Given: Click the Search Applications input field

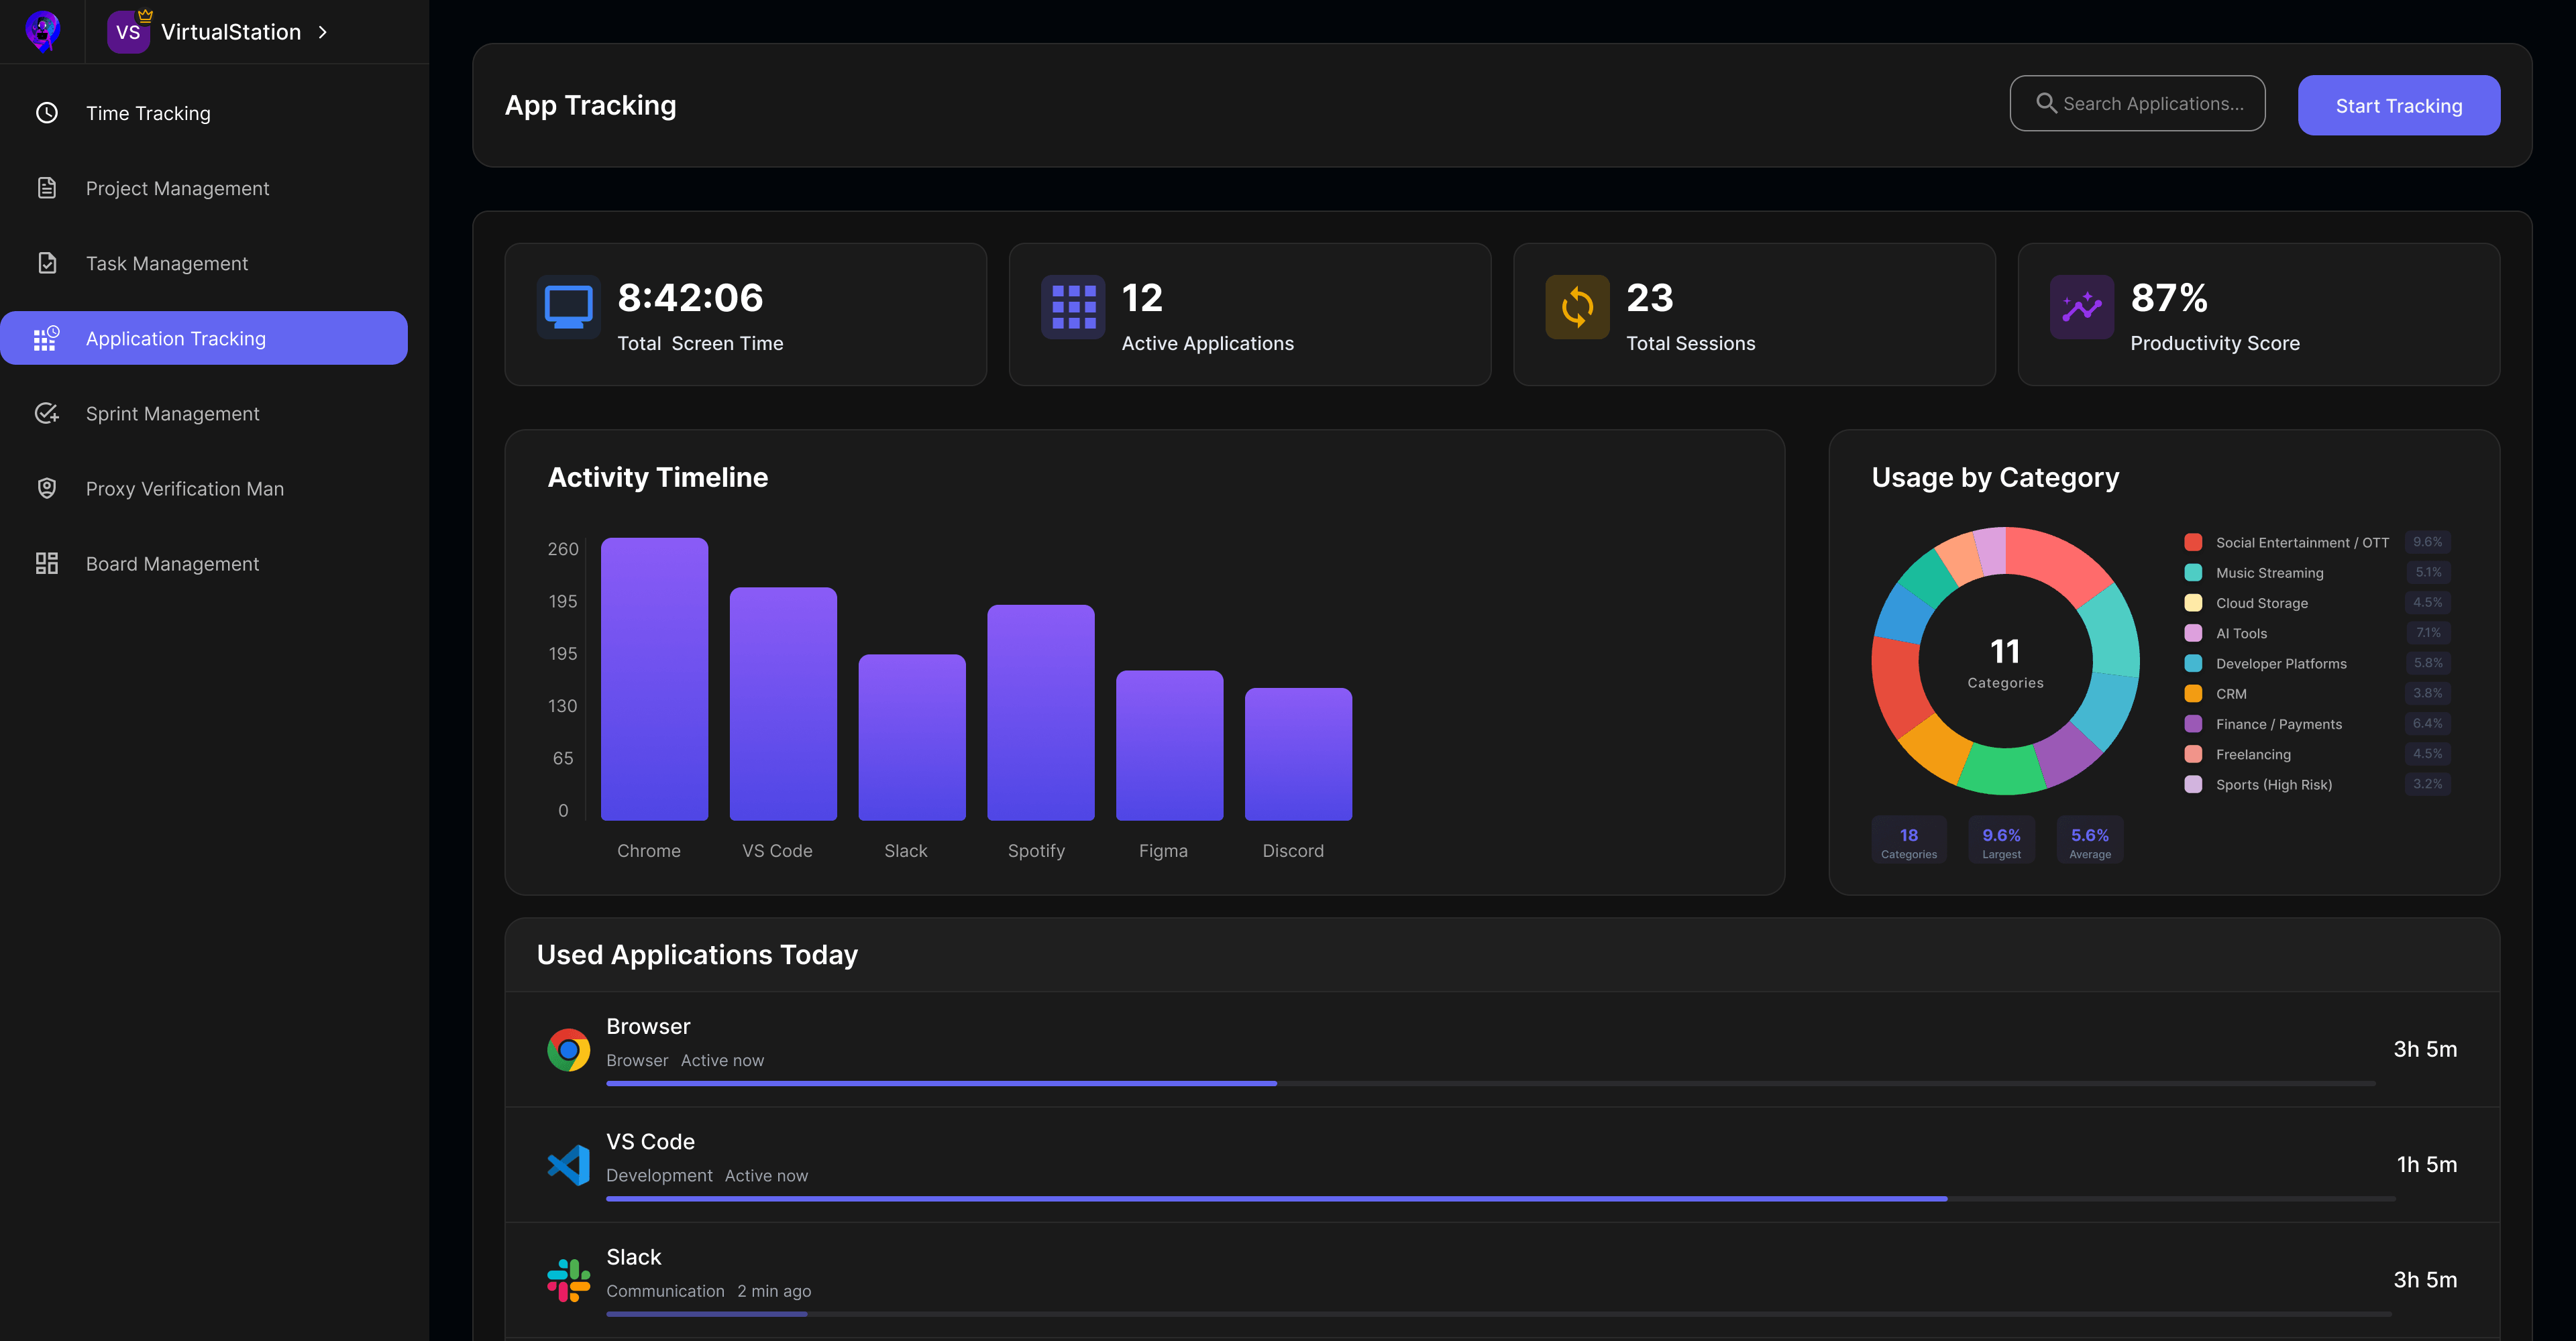Looking at the screenshot, I should 2138,103.
